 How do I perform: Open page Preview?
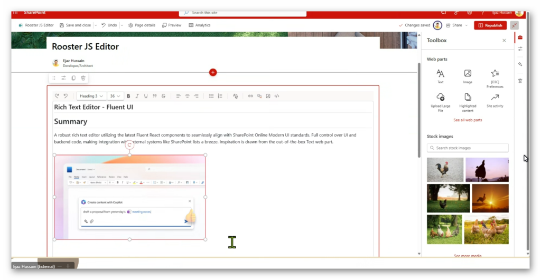coord(172,25)
